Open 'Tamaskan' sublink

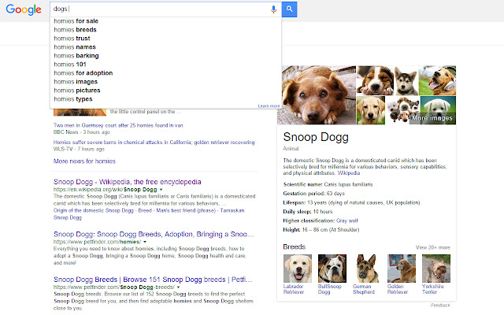(x=232, y=210)
